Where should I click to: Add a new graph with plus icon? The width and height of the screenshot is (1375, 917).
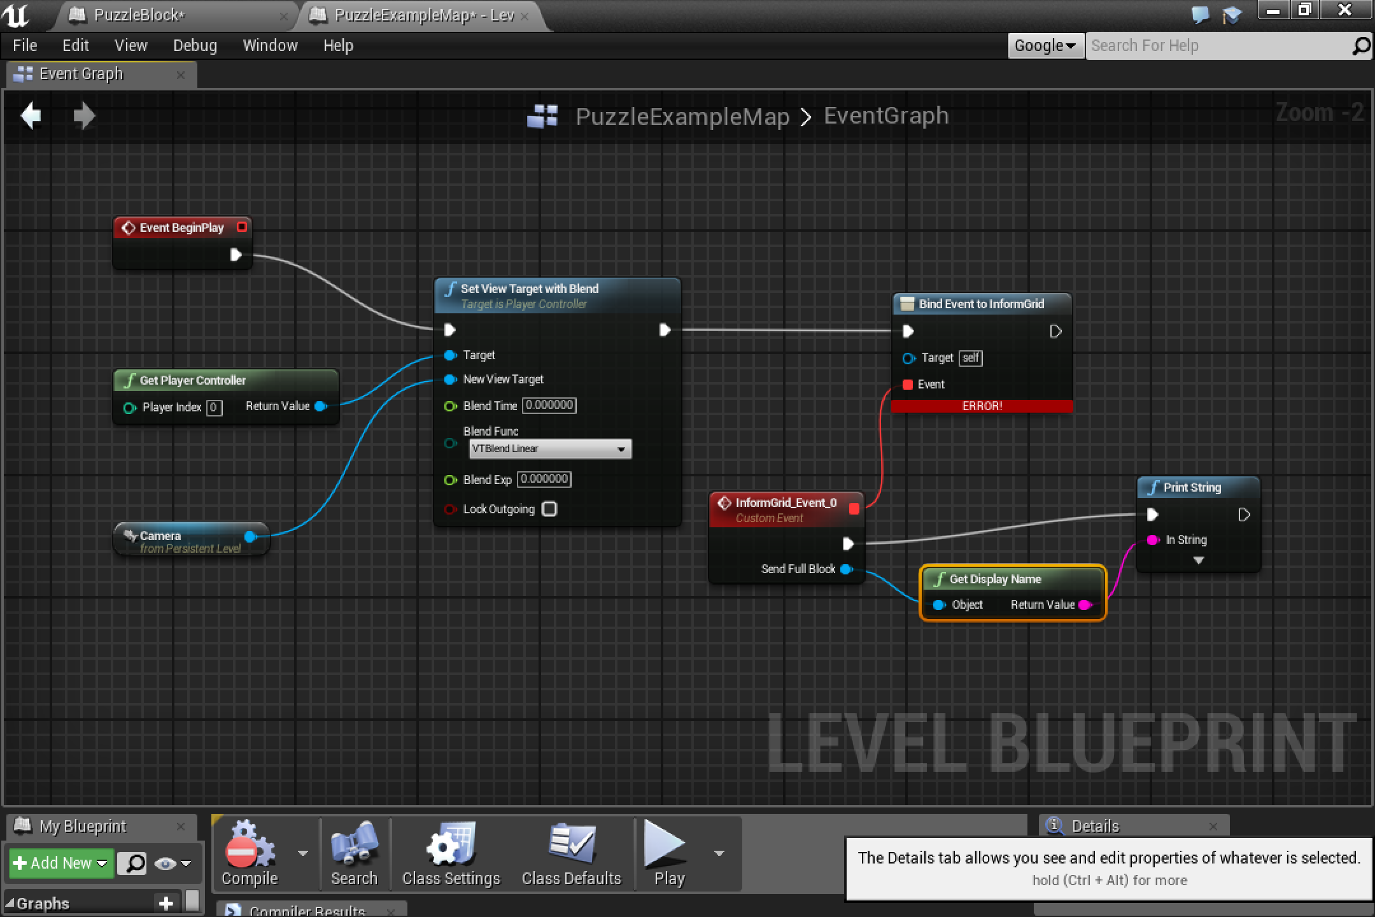coord(166,903)
